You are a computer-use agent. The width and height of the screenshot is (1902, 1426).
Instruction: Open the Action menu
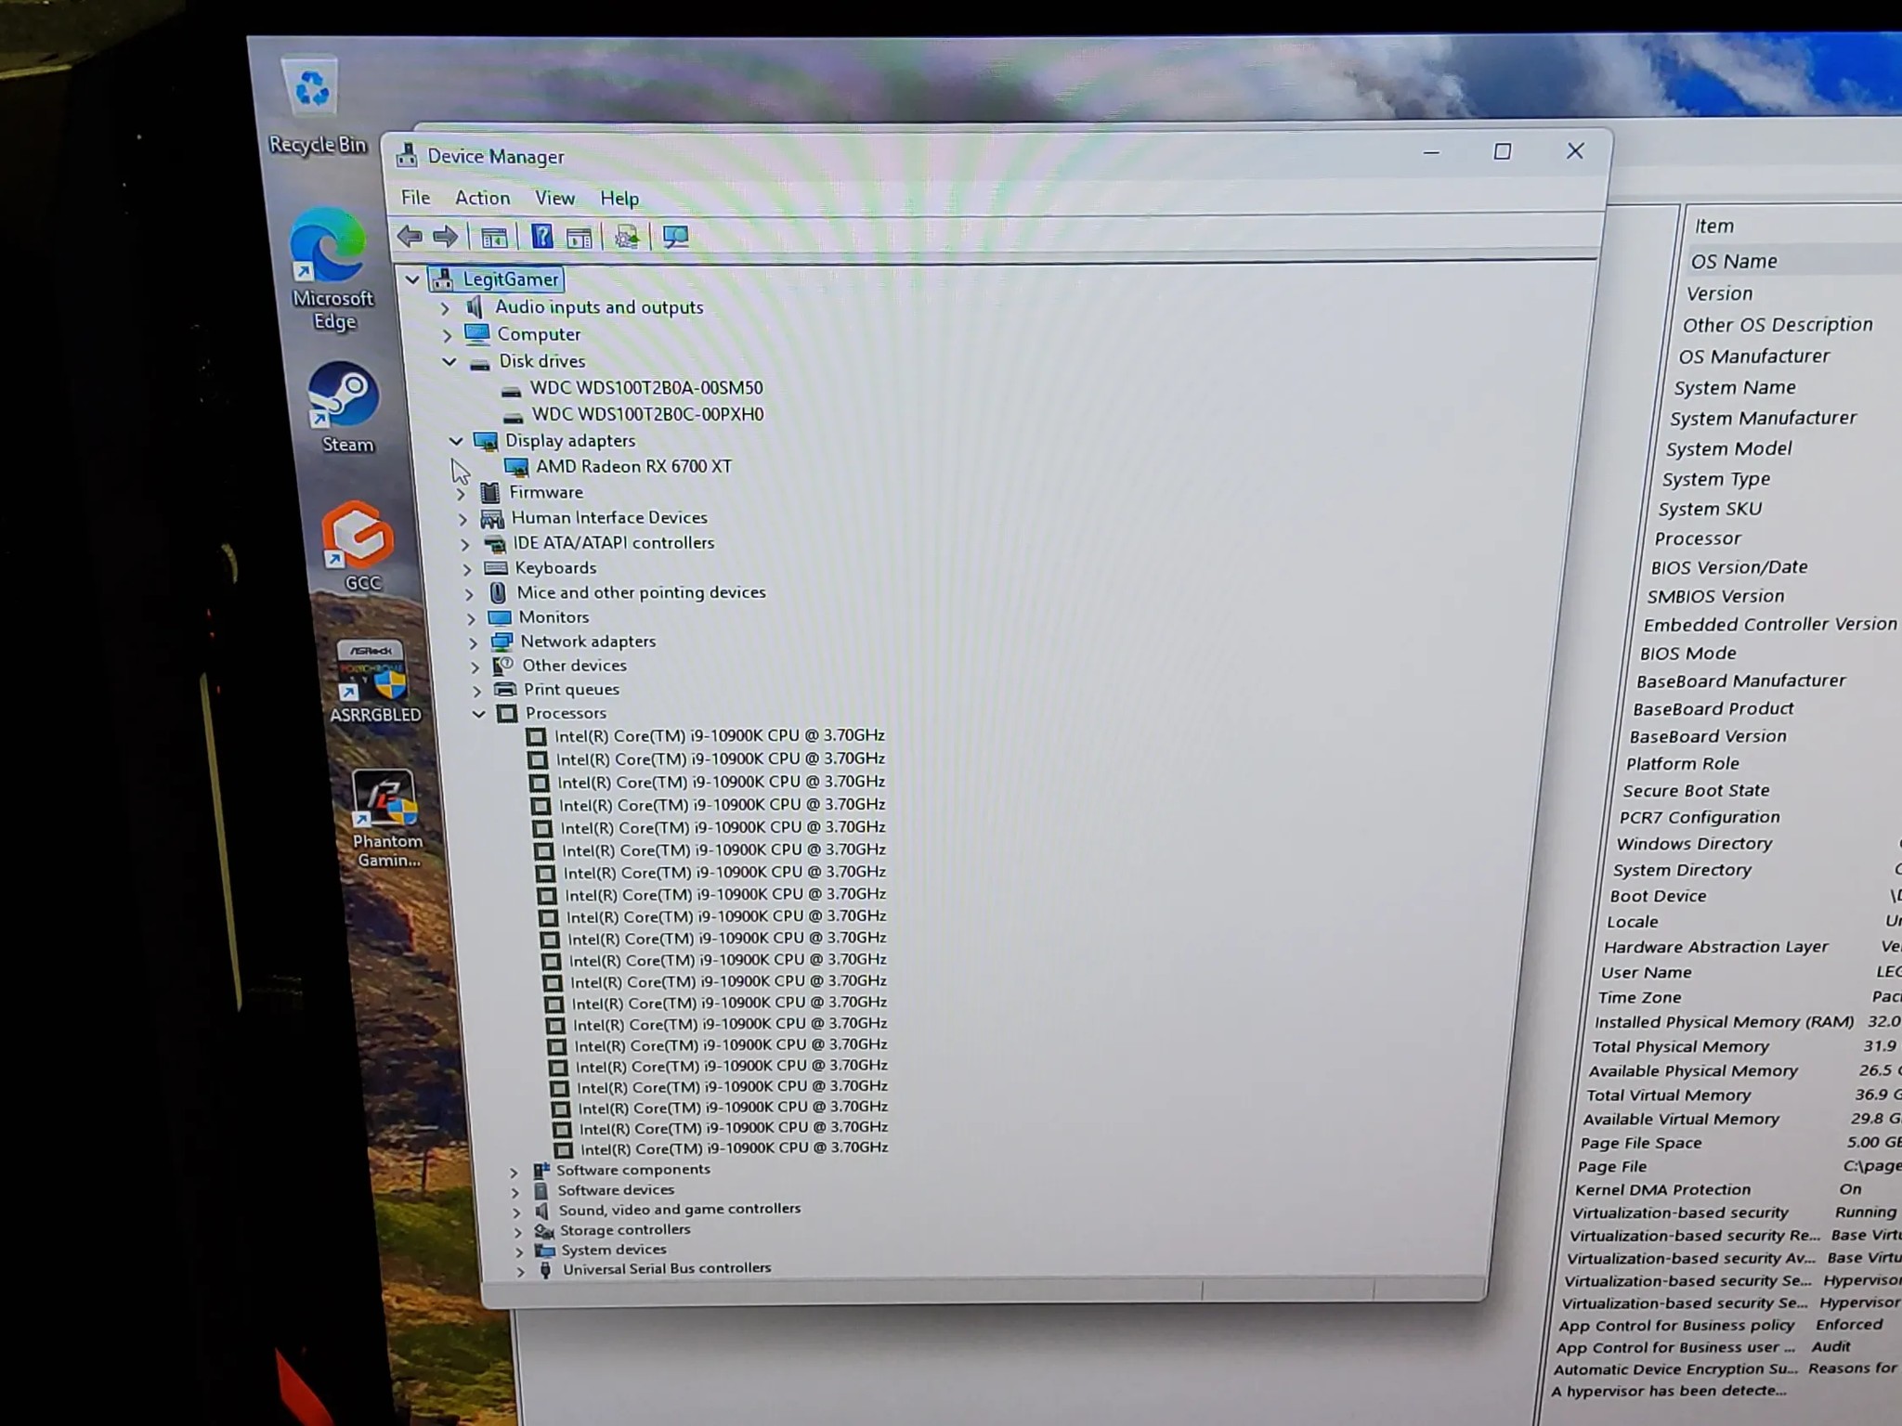coord(482,198)
